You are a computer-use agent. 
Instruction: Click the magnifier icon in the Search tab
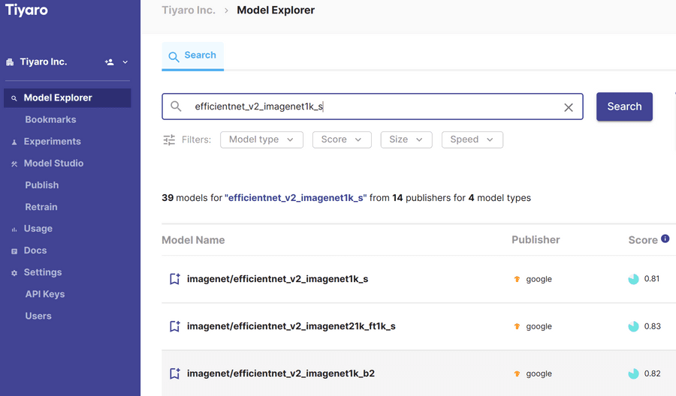[x=174, y=57]
